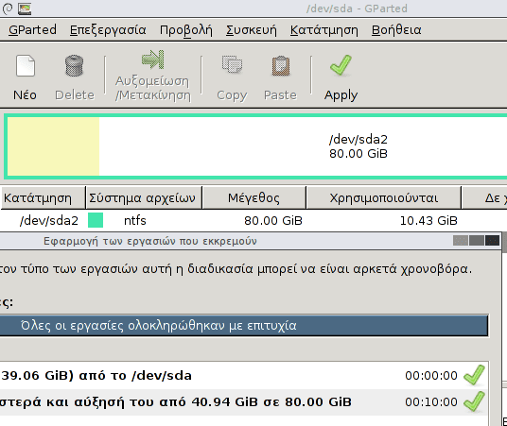Image resolution: width=507 pixels, height=426 pixels.
Task: Click the dialog title Εφαρμογή των εργασιών που εκκρεμούν
Action: 150,241
